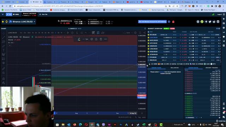Click the share/snapshot icon on chart toolbar
This screenshot has height=127, width=226.
(144, 33)
